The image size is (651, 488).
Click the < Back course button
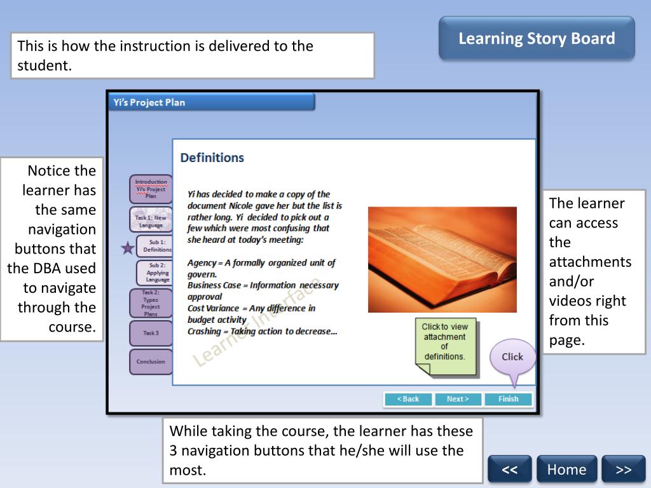coord(408,399)
